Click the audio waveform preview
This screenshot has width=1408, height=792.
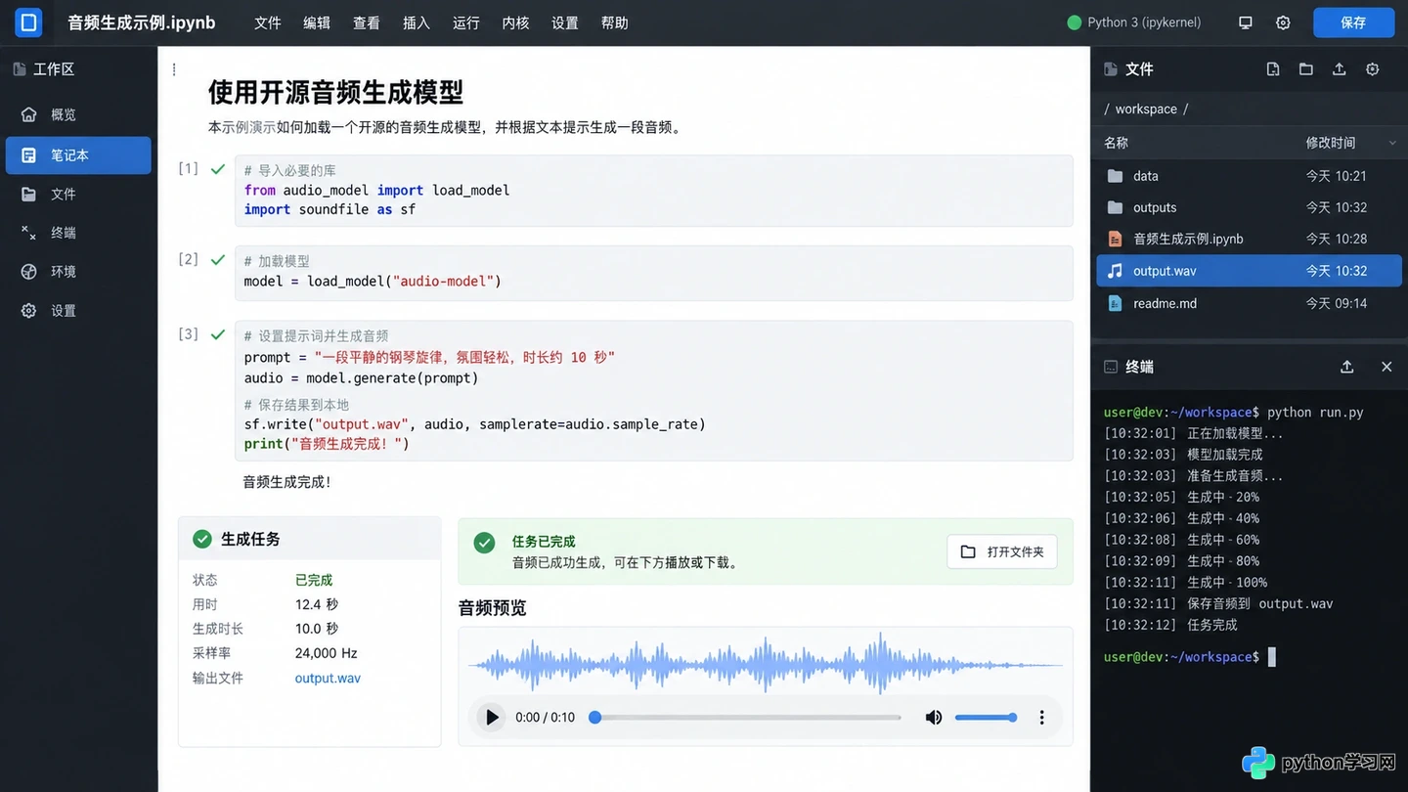[766, 664]
